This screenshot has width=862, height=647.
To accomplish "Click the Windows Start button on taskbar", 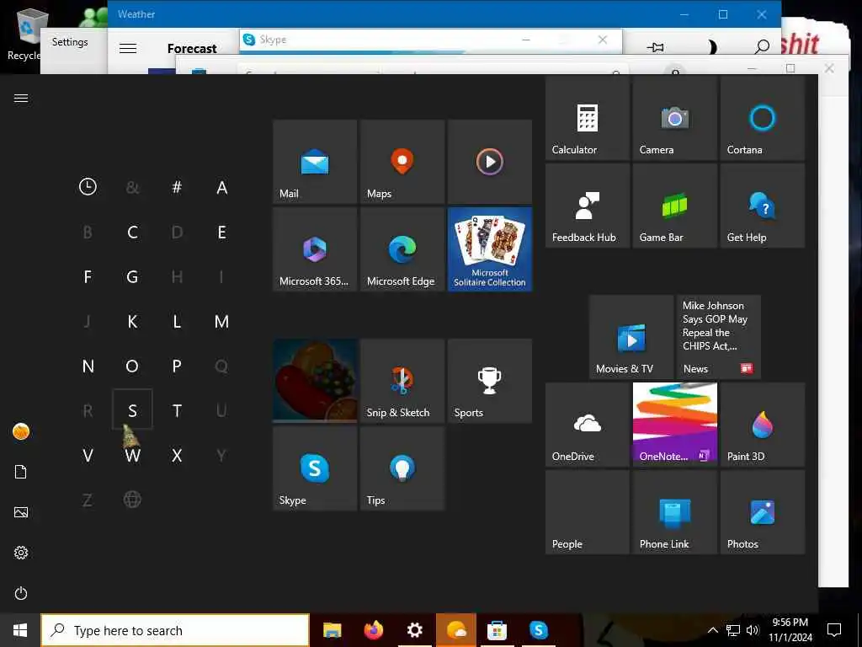I will point(20,630).
